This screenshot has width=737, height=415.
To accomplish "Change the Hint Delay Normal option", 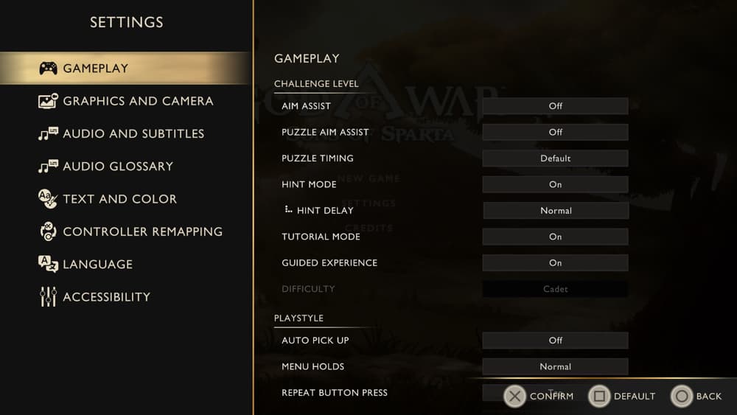I will (555, 211).
